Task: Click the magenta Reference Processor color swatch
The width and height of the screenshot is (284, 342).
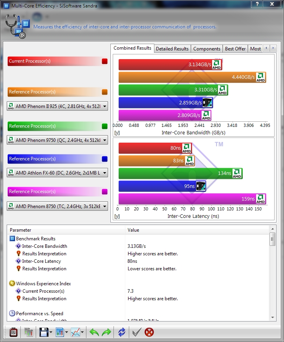Action: [104, 192]
